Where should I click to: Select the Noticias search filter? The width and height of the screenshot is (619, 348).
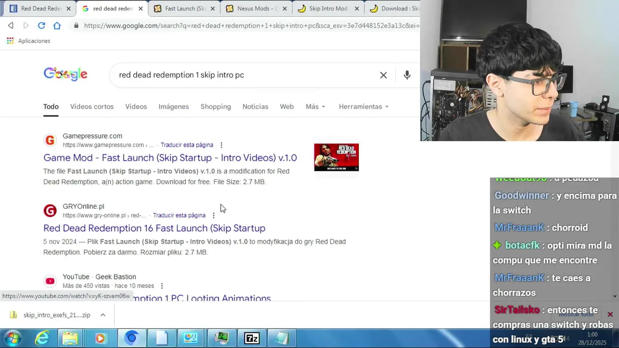pos(255,107)
